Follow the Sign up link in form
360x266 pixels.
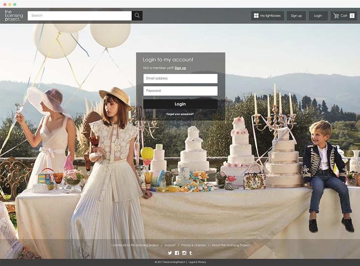180,68
